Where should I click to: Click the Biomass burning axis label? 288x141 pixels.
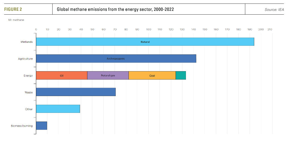tap(22, 126)
